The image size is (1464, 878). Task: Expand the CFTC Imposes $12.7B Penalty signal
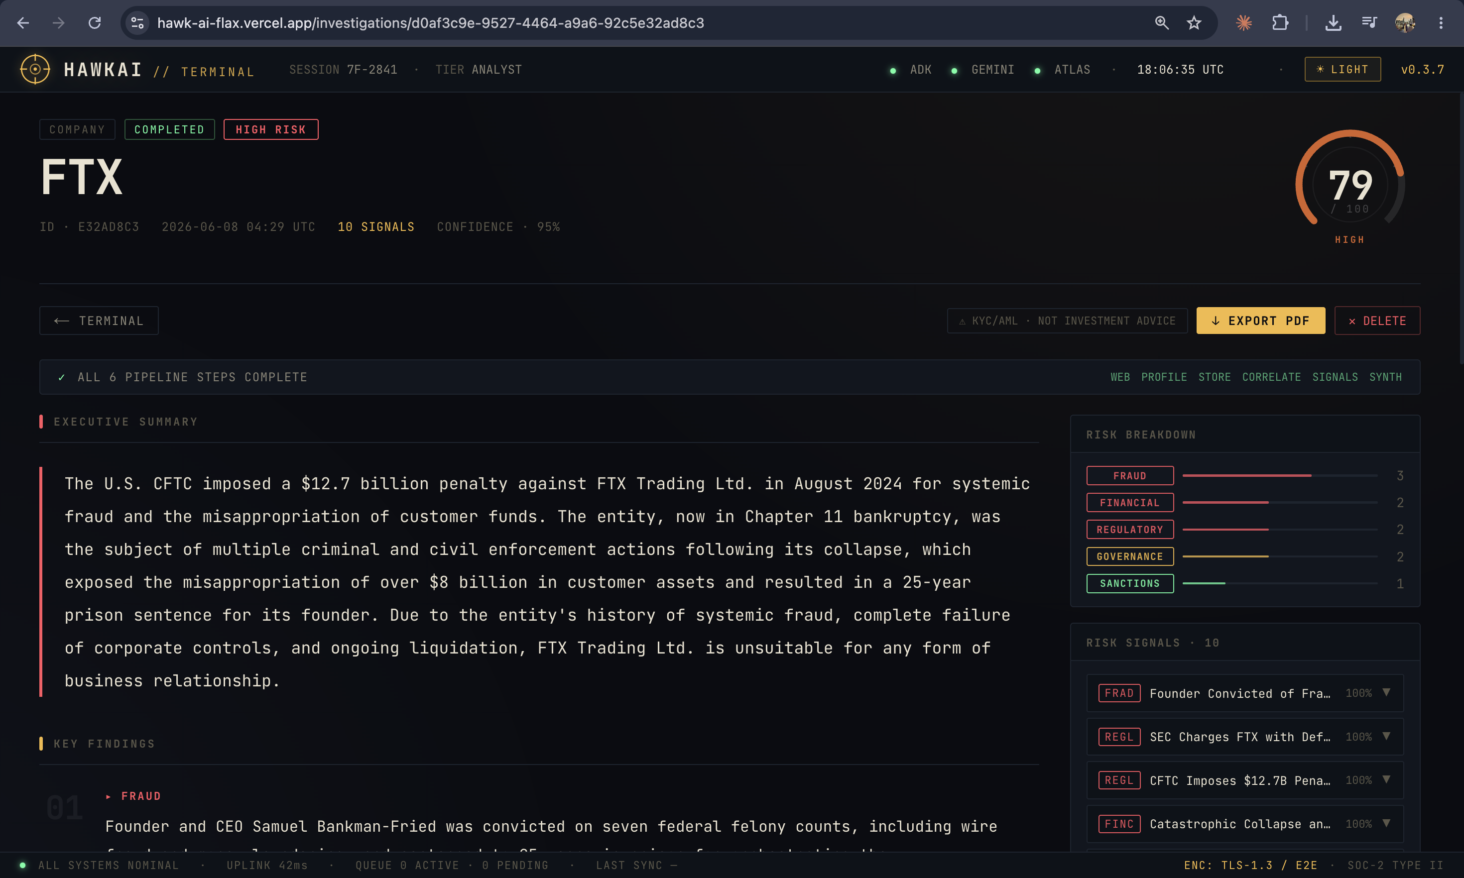point(1386,780)
